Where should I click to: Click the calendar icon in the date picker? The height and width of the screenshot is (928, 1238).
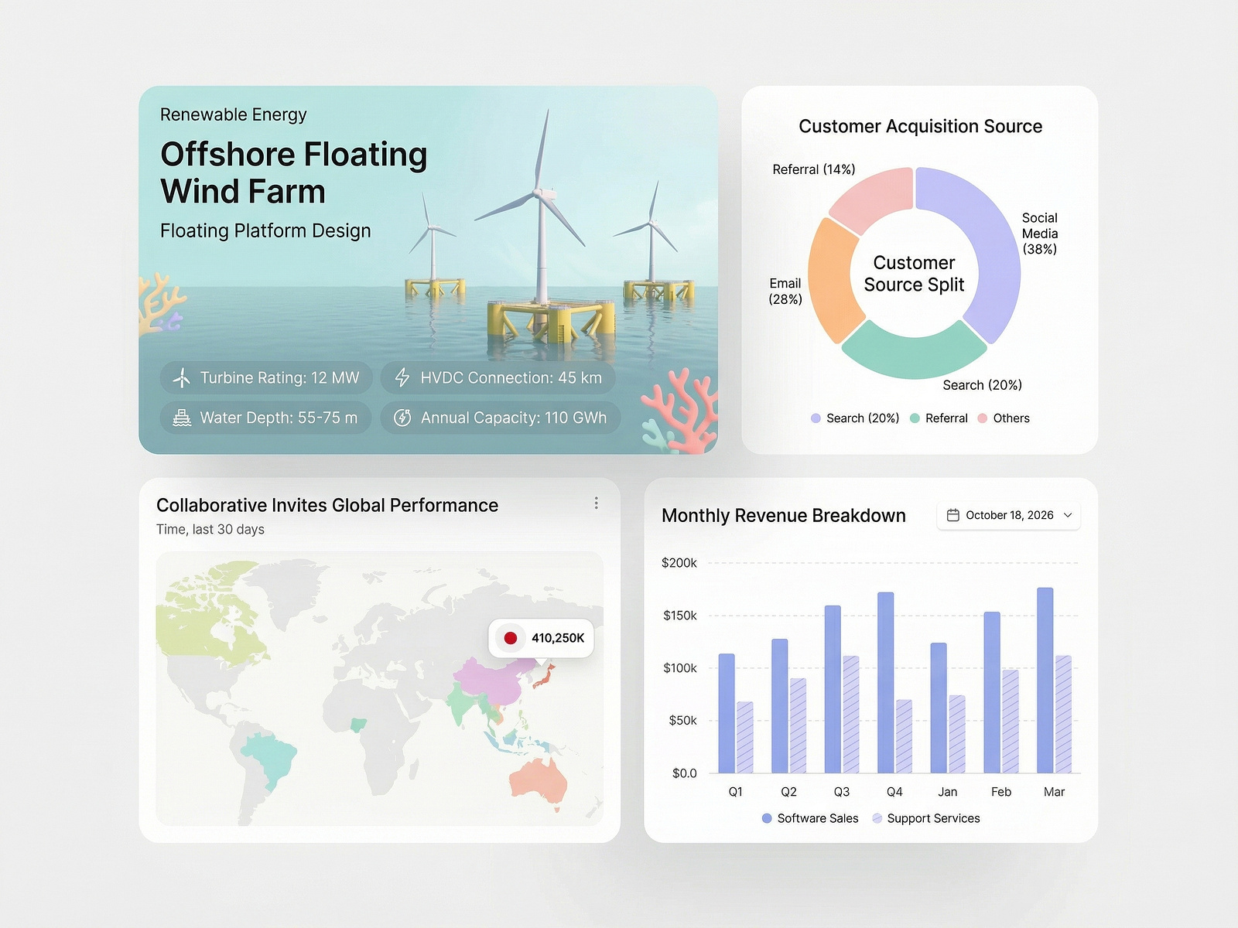point(955,515)
